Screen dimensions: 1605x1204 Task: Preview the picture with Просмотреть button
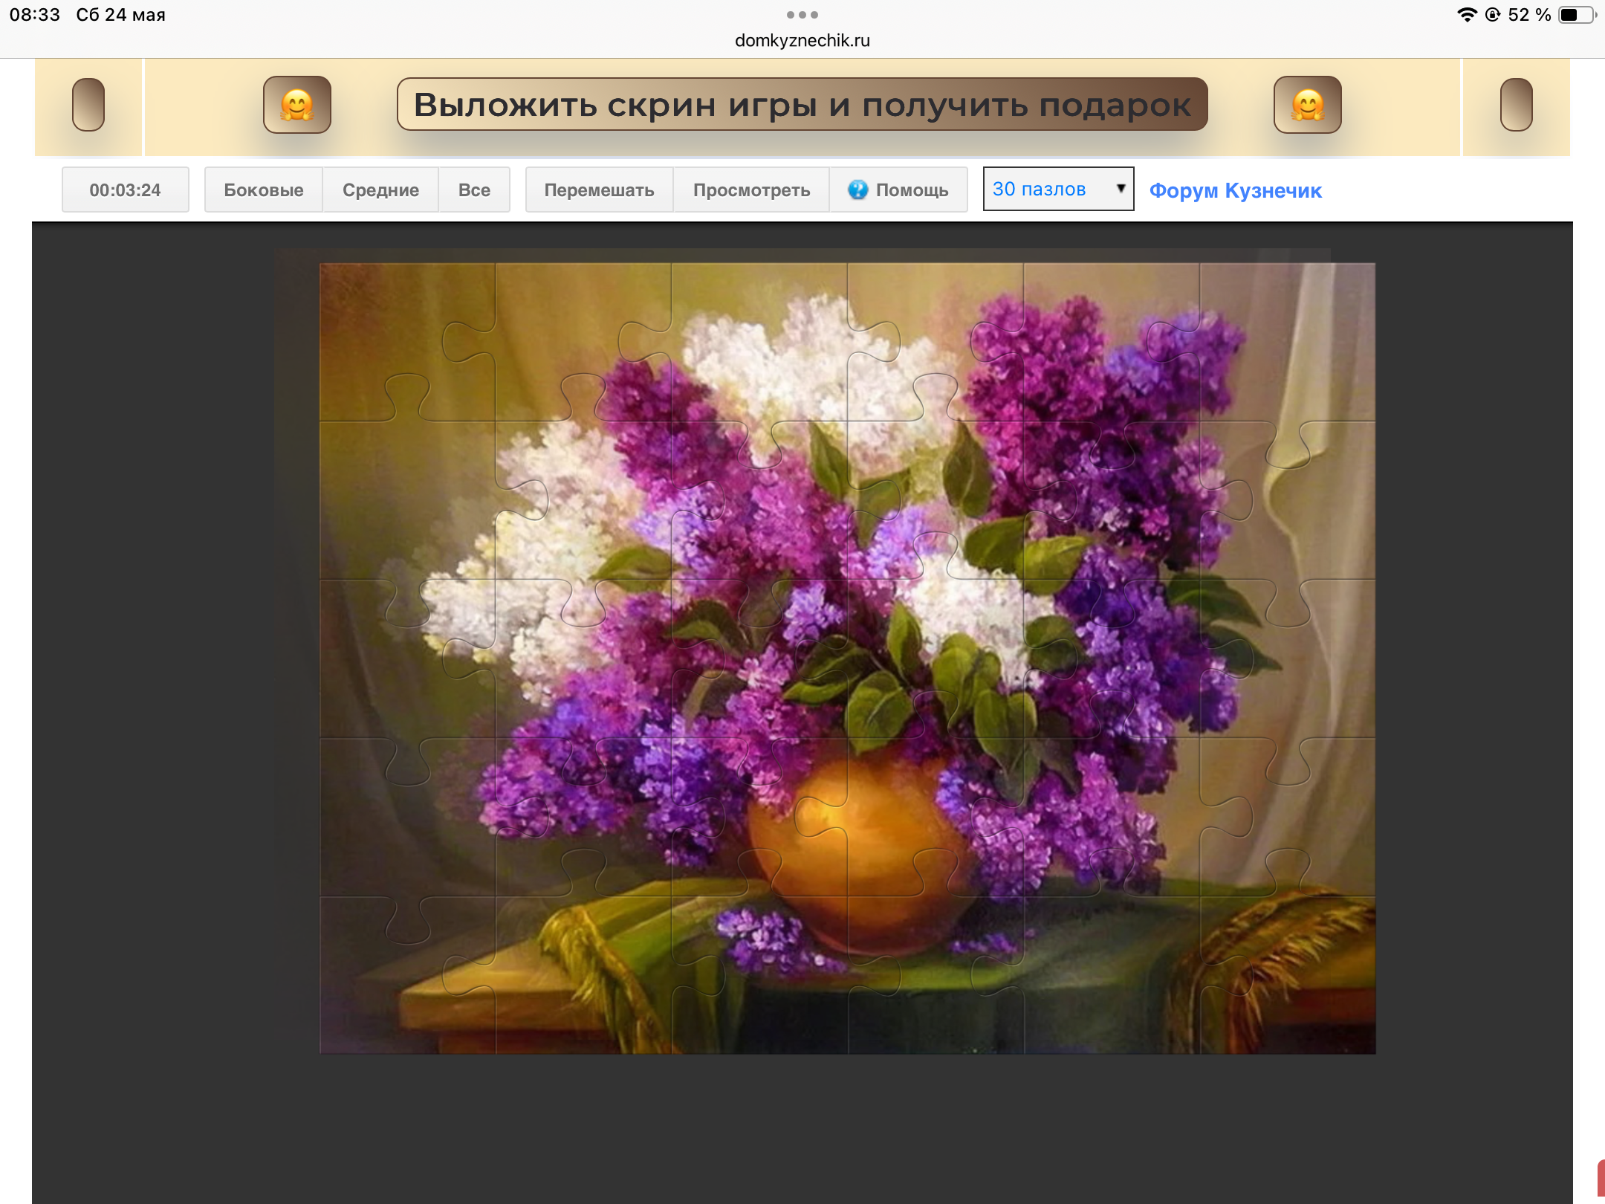[x=751, y=190]
